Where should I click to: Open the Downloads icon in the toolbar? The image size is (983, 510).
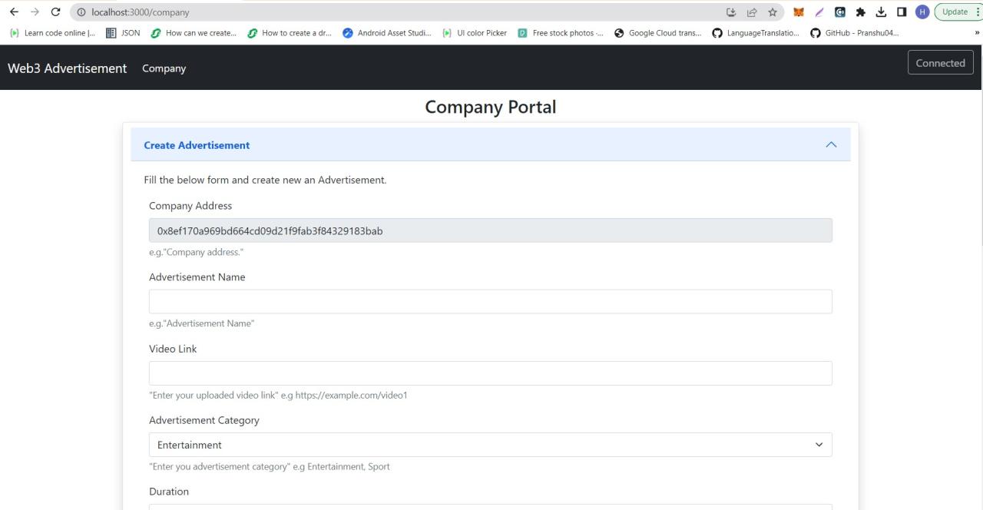[x=881, y=12]
